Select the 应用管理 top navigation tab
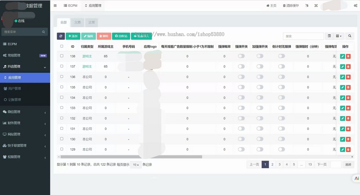The image size is (360, 195). [93, 6]
